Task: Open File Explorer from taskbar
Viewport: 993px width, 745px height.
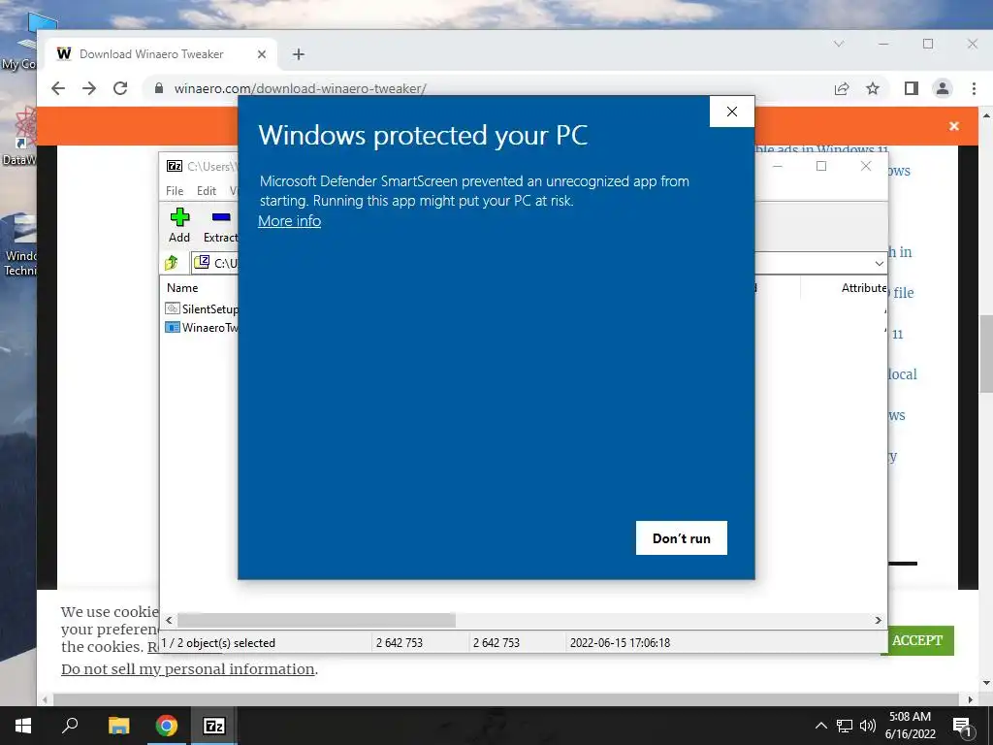Action: click(118, 726)
